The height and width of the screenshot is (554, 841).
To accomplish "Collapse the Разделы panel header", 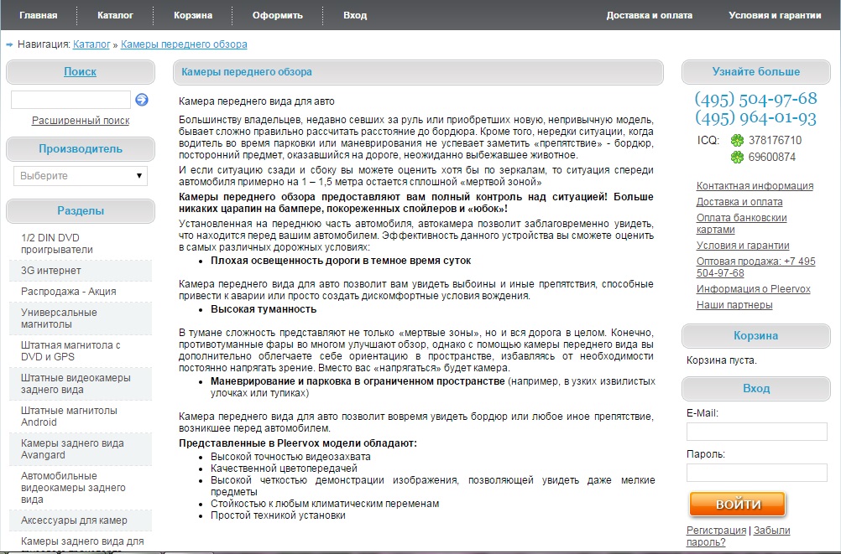I will point(80,210).
